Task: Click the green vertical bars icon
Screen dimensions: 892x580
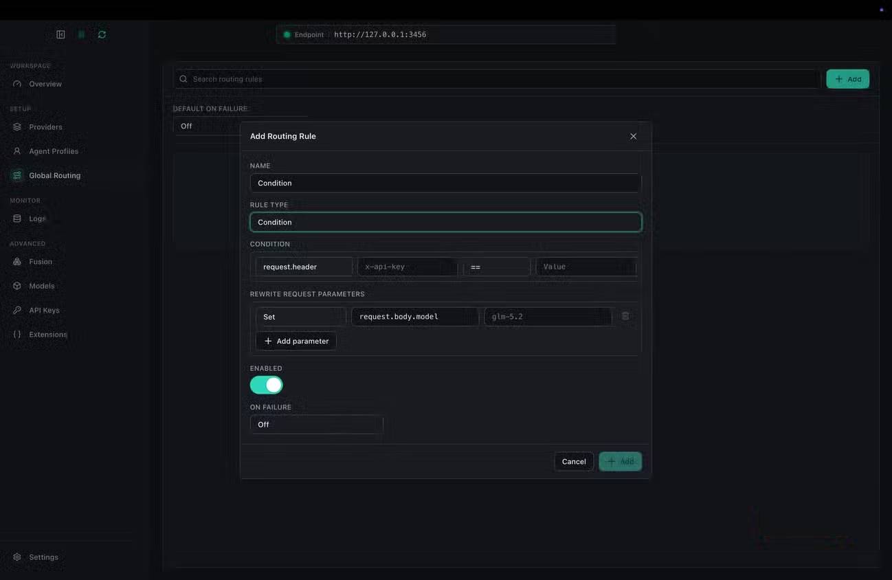Action: [x=81, y=34]
